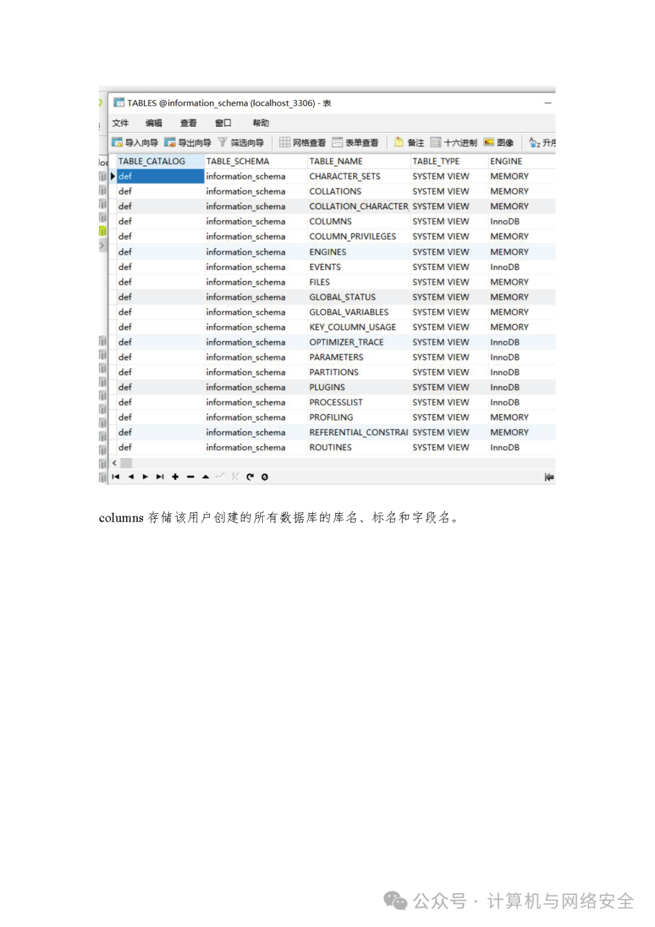Screen dimensions: 655x927
Task: Select the COLLATIONS cell
Action: pyautogui.click(x=359, y=192)
